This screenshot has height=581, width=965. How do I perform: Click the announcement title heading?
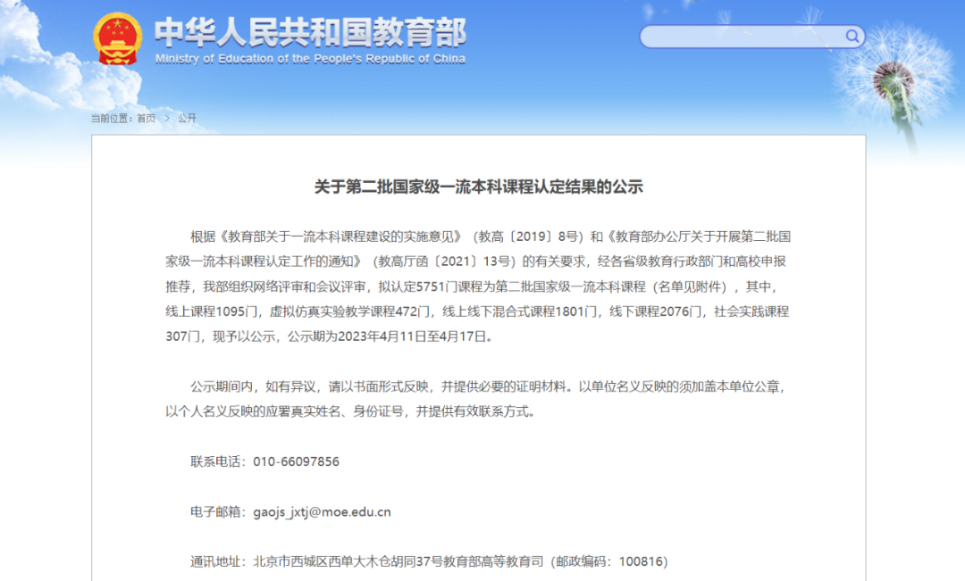coord(478,187)
